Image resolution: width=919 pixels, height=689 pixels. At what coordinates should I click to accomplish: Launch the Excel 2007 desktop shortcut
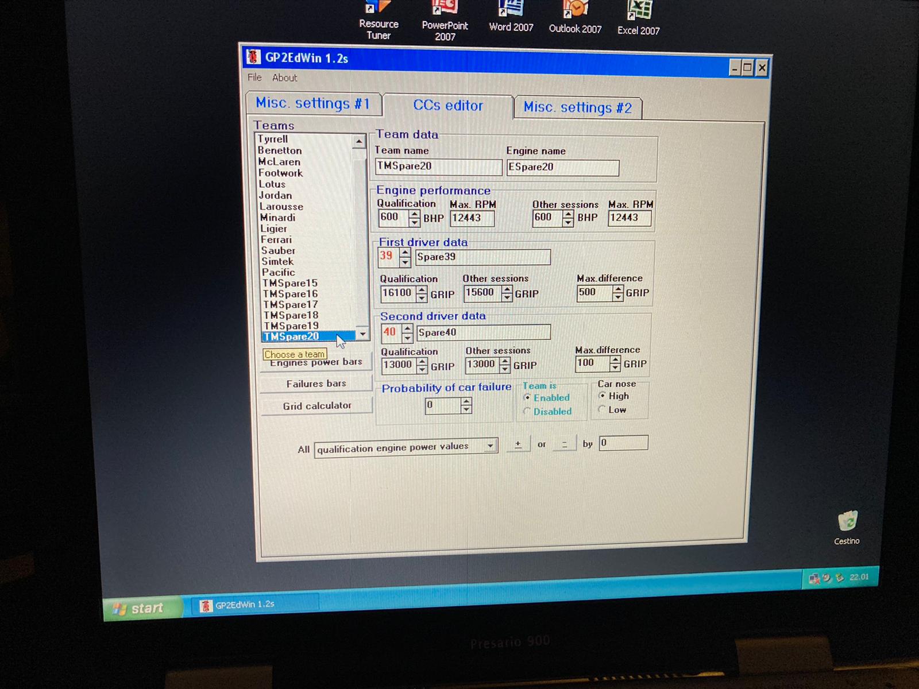[638, 11]
